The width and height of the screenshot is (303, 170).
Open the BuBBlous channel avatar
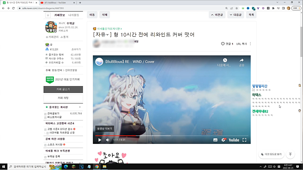point(99,62)
